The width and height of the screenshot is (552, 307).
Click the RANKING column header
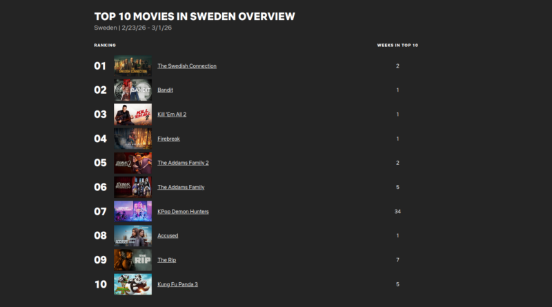105,45
